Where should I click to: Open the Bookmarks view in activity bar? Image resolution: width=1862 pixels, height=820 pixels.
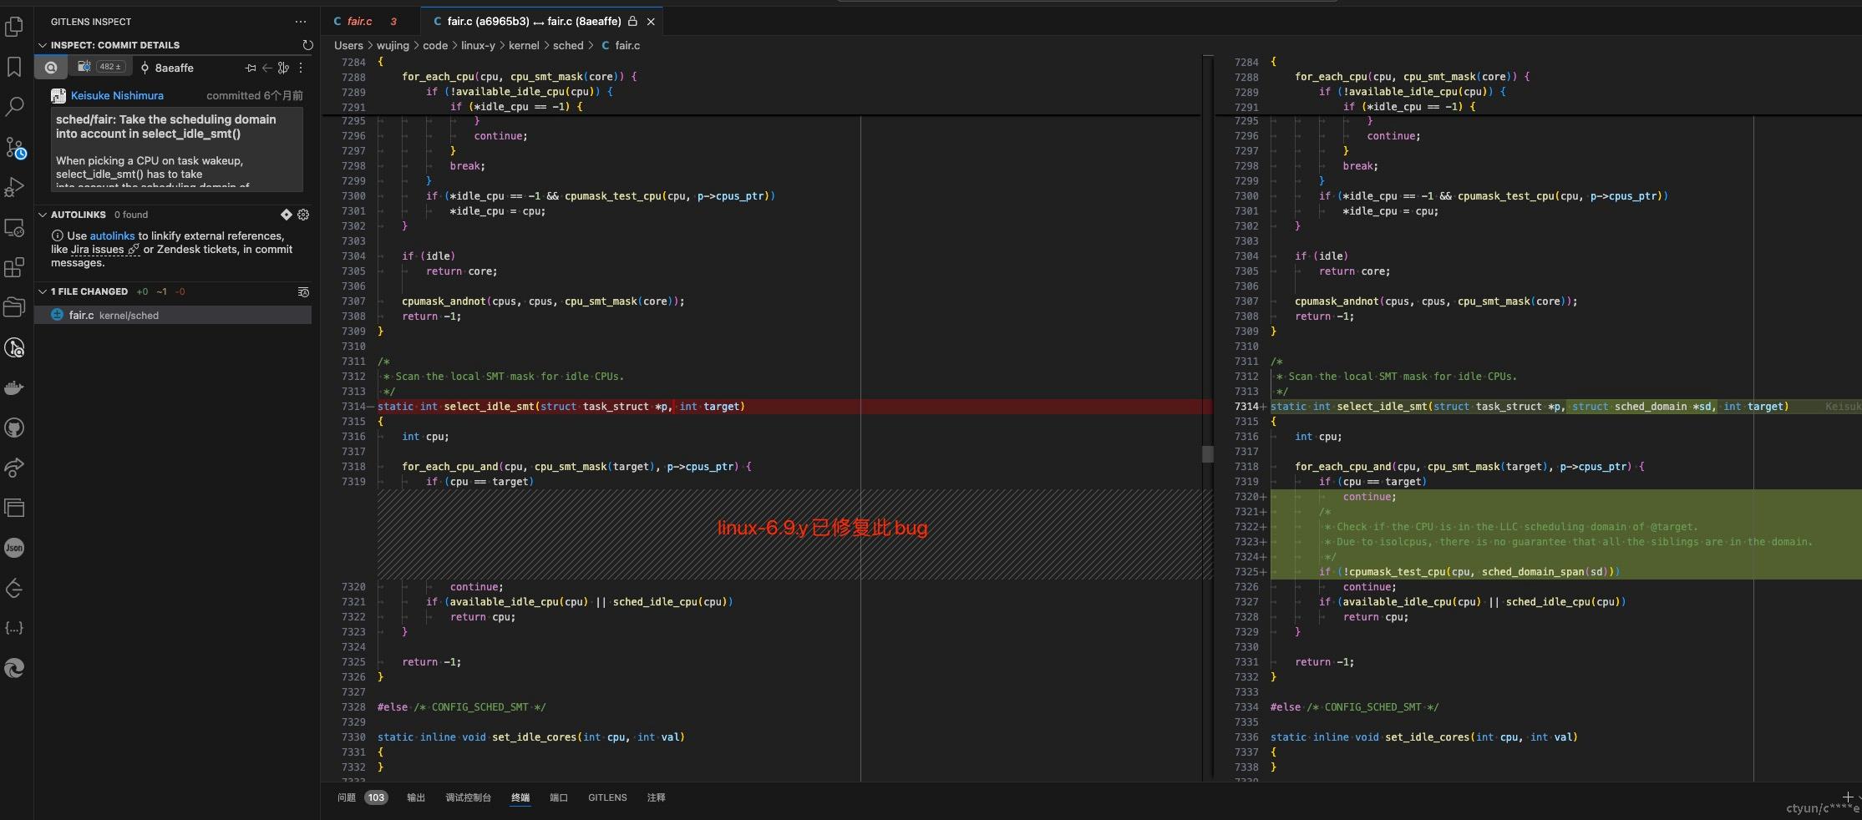14,67
